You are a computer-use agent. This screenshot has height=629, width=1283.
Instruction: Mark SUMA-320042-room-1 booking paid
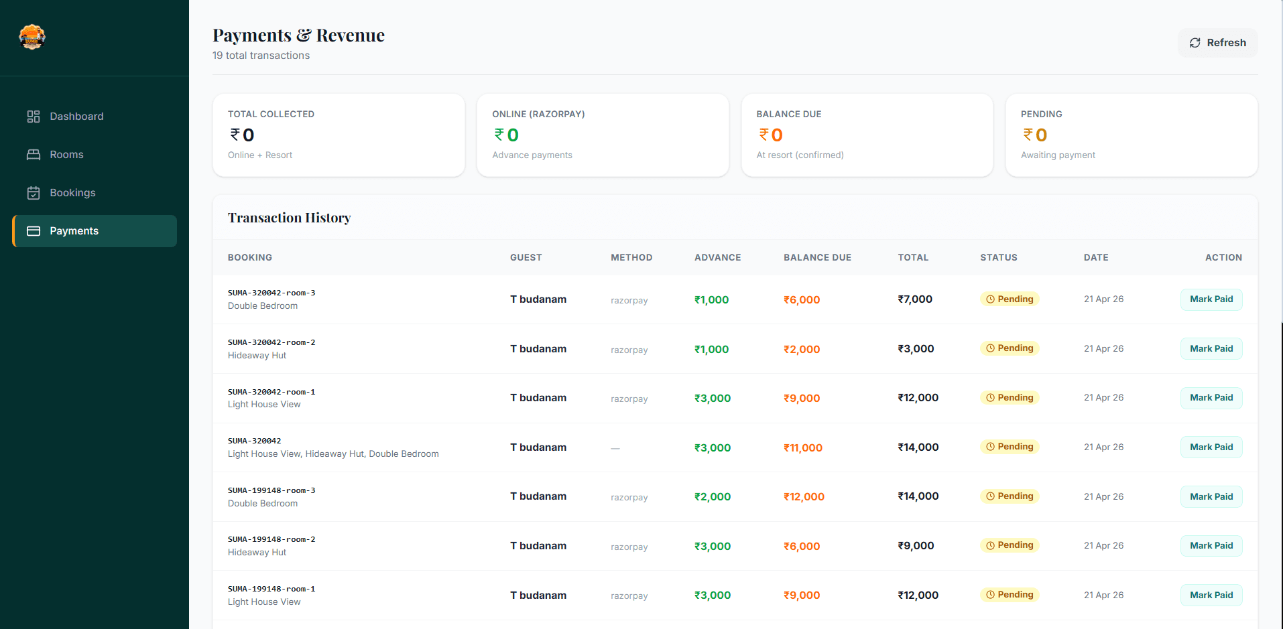pos(1211,398)
